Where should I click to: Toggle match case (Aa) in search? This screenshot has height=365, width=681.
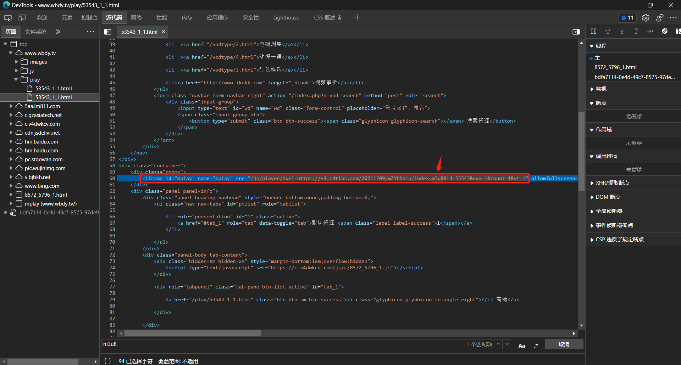[x=522, y=346]
